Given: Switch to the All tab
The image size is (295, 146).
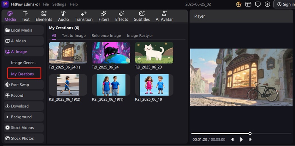Looking at the screenshot, I should [54, 36].
